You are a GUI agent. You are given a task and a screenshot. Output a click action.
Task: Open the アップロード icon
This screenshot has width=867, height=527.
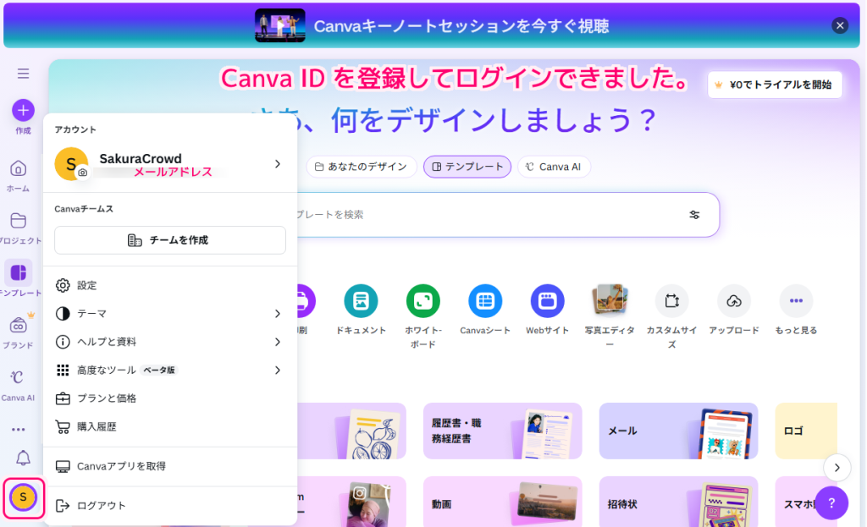[733, 300]
